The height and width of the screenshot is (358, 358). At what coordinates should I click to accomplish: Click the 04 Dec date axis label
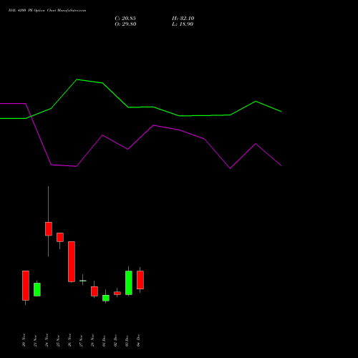point(138,340)
